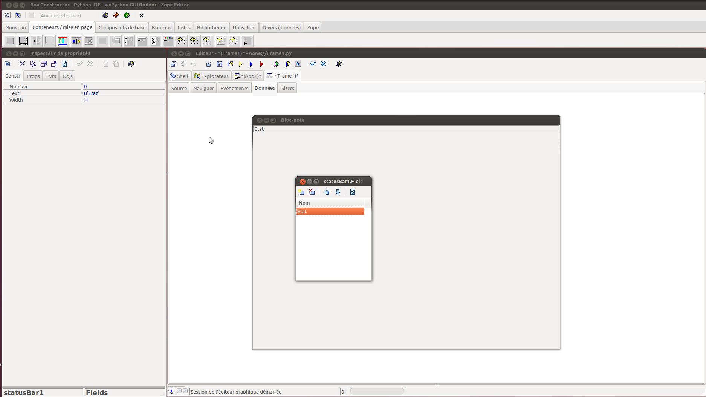Select the Etat row in the fields list
The height and width of the screenshot is (397, 706).
[x=330, y=211]
